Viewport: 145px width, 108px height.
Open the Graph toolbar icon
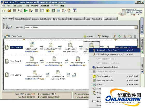[59, 11]
